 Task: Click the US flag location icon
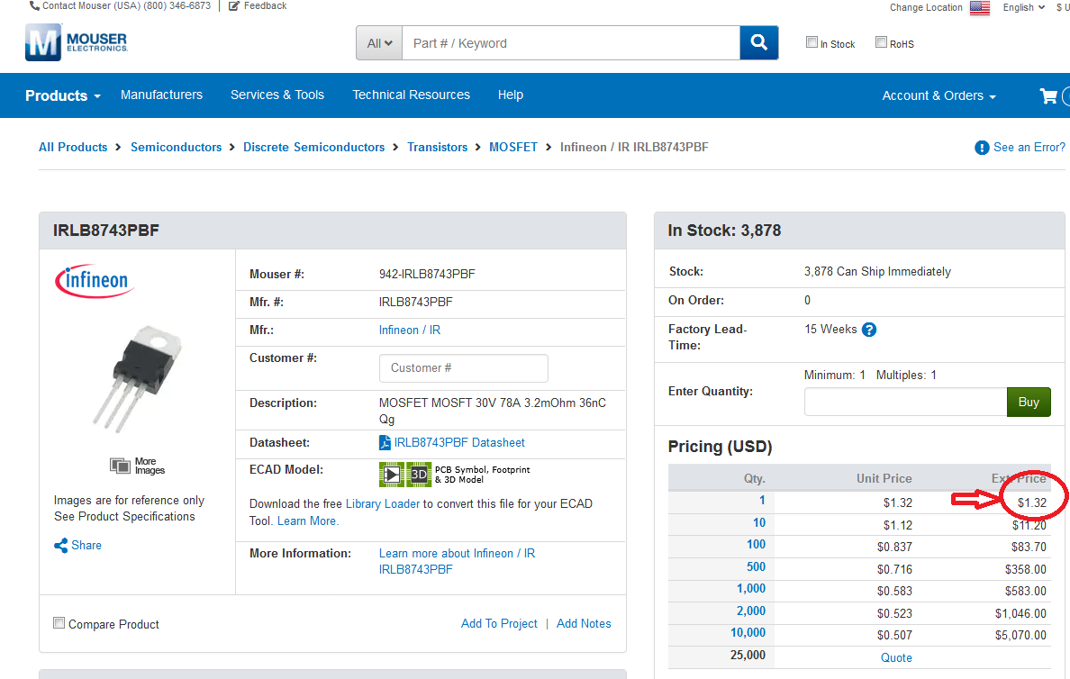980,7
